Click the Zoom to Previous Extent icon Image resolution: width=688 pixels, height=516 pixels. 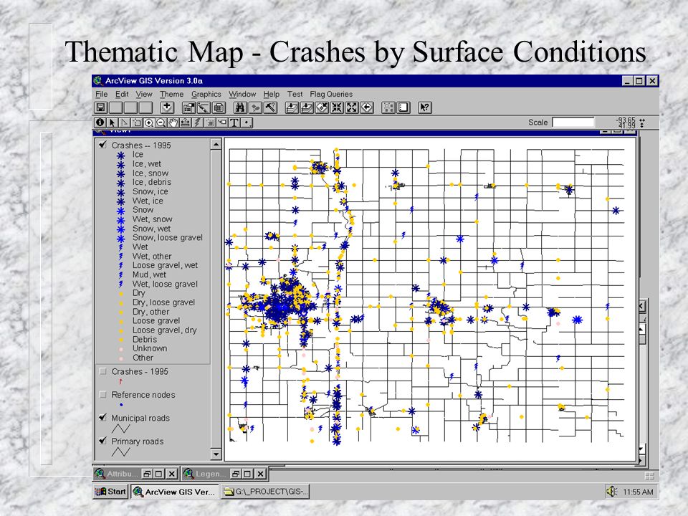pyautogui.click(x=367, y=107)
